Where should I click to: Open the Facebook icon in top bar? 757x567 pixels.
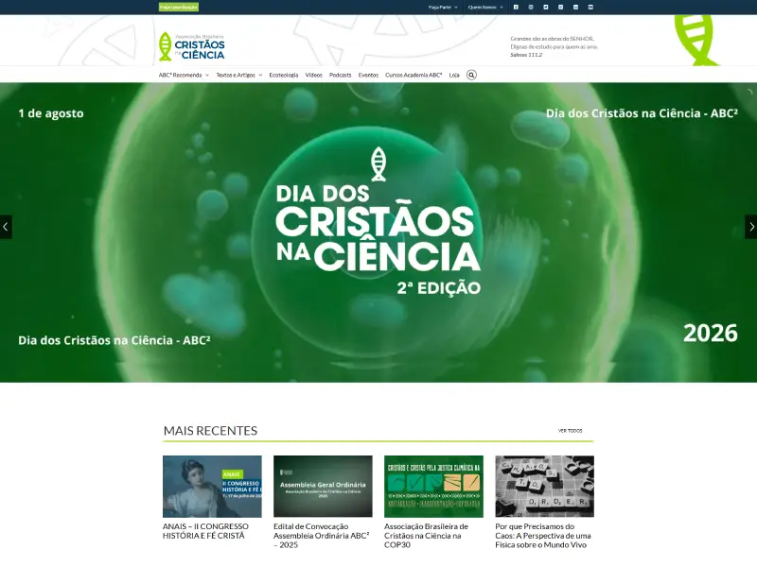tap(516, 8)
